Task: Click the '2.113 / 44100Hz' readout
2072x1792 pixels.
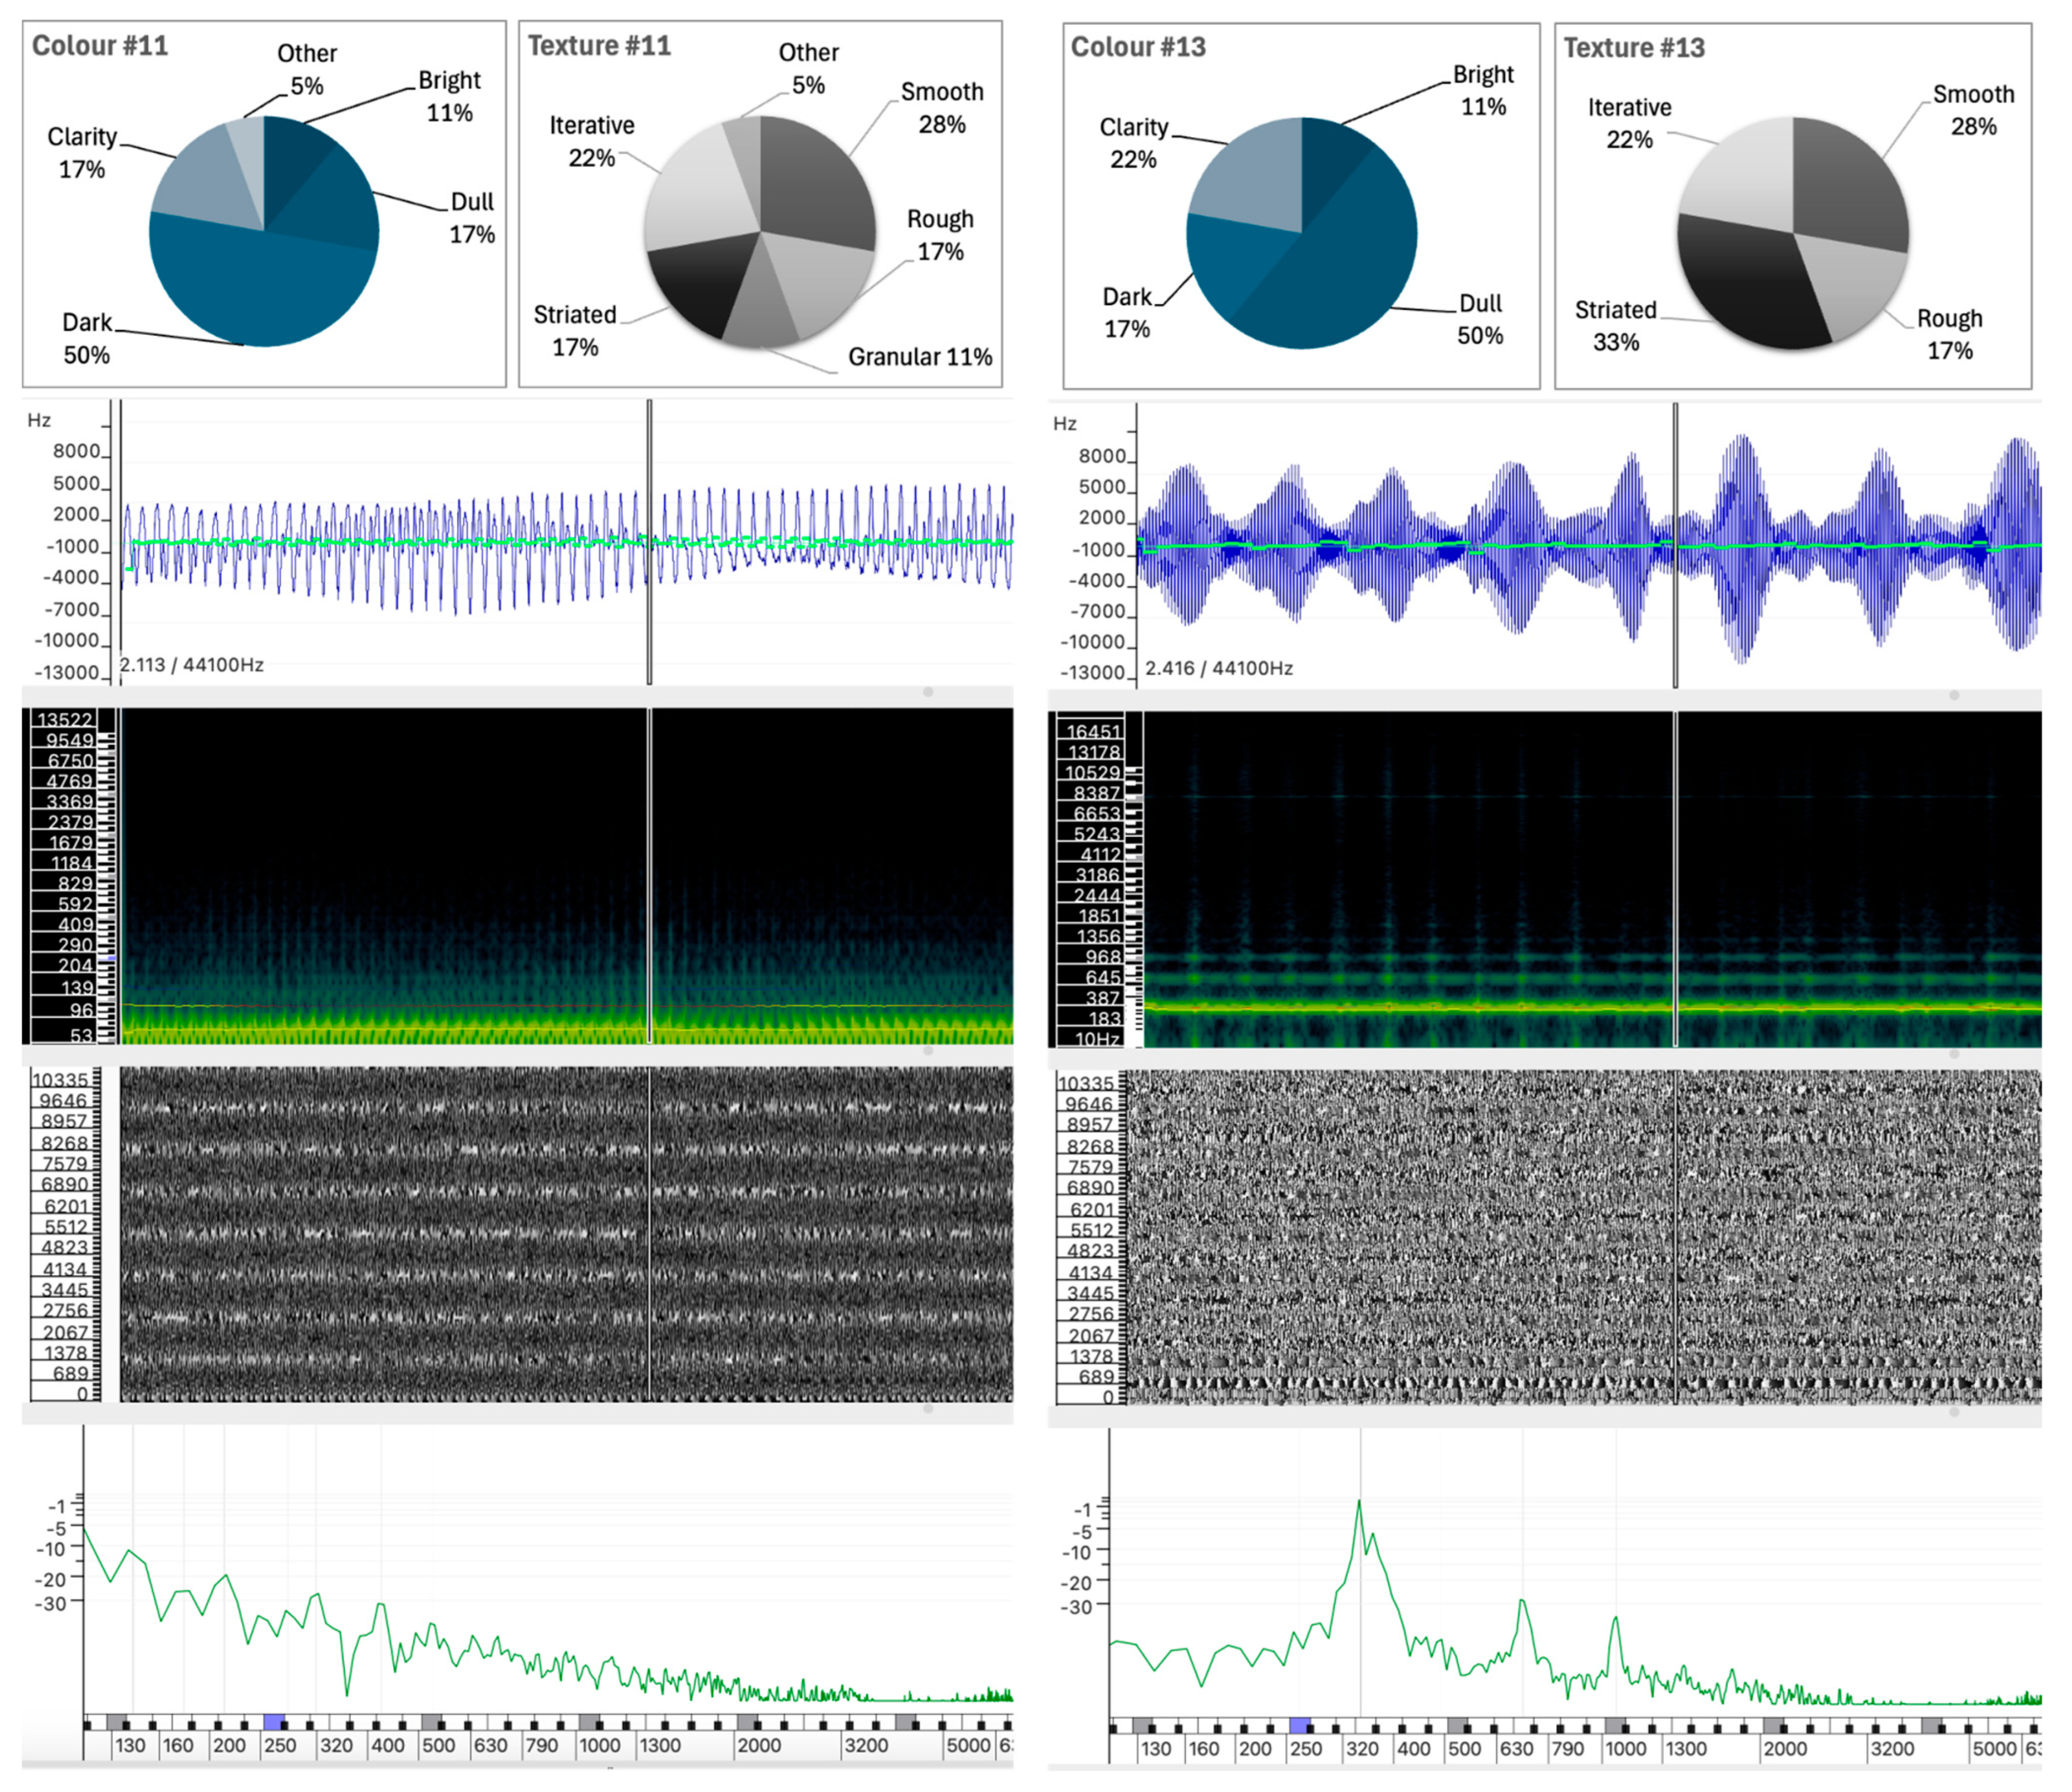Action: (192, 665)
